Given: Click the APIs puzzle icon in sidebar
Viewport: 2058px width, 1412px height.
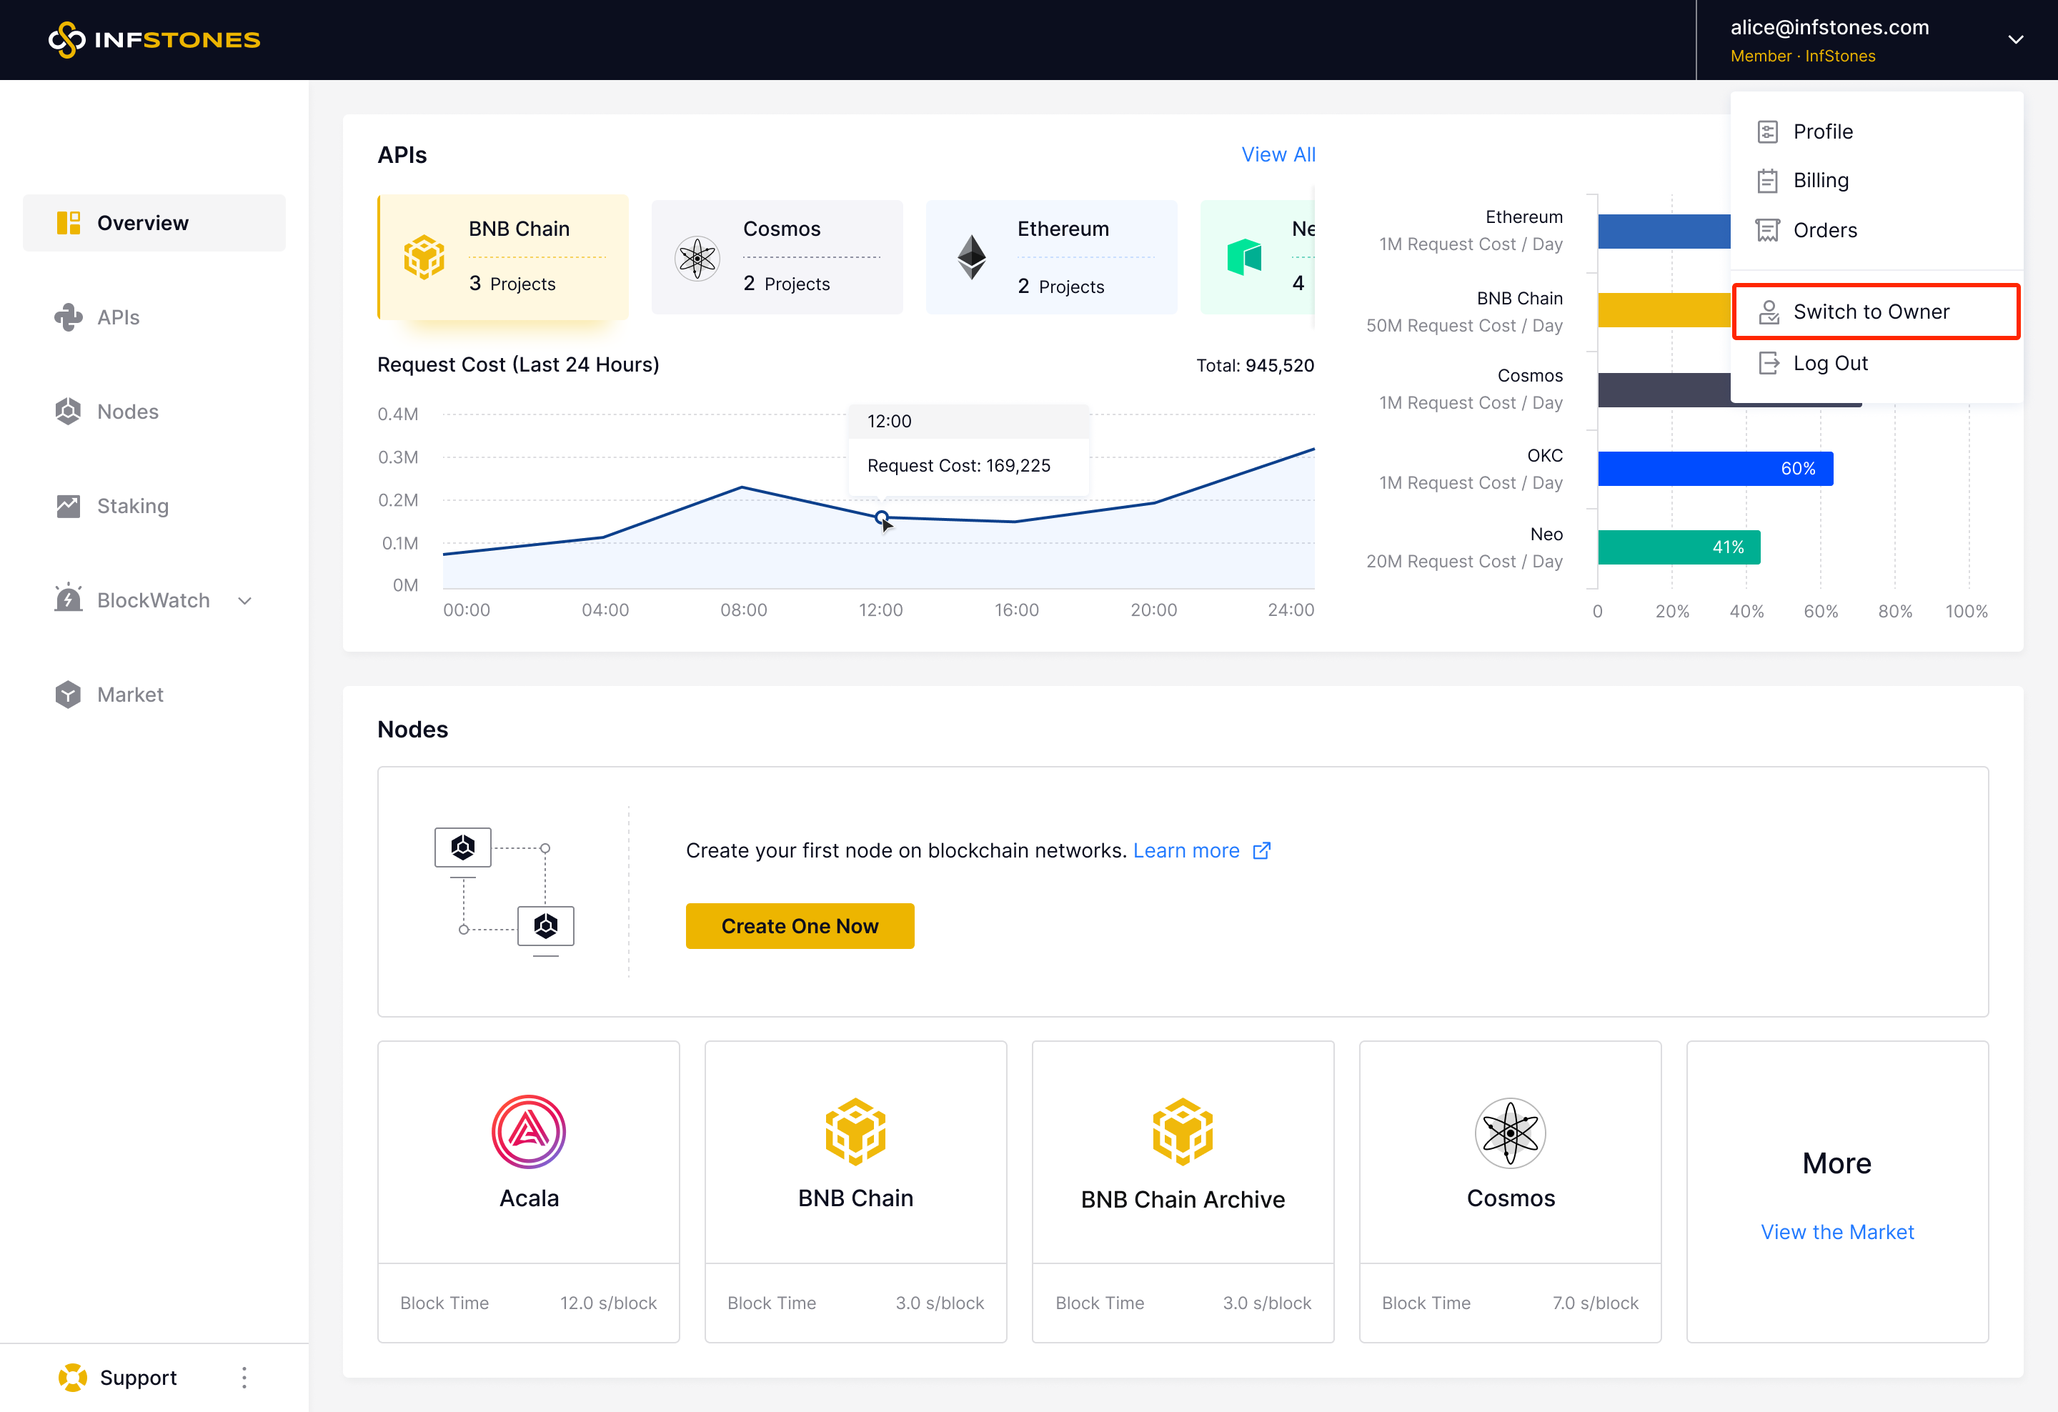Looking at the screenshot, I should point(68,317).
